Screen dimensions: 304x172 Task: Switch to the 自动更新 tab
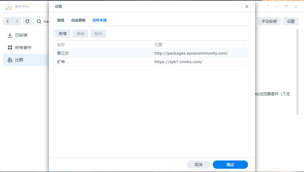click(x=78, y=20)
